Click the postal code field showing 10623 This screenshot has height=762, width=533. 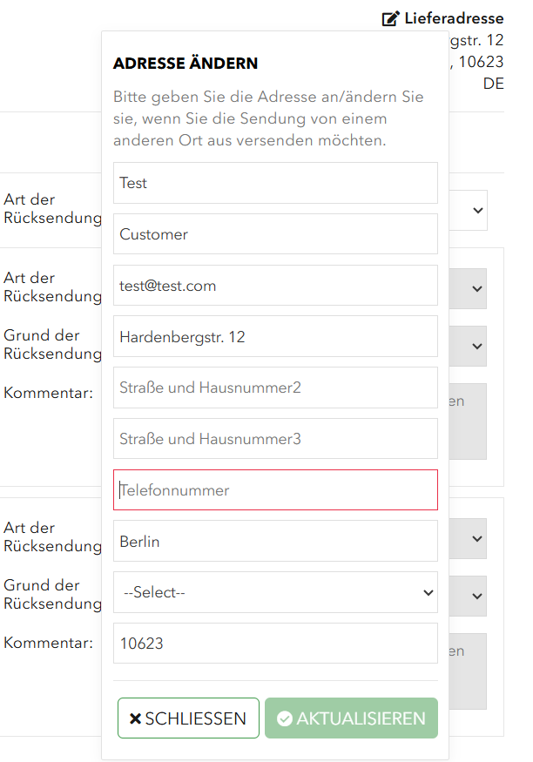[x=275, y=643]
